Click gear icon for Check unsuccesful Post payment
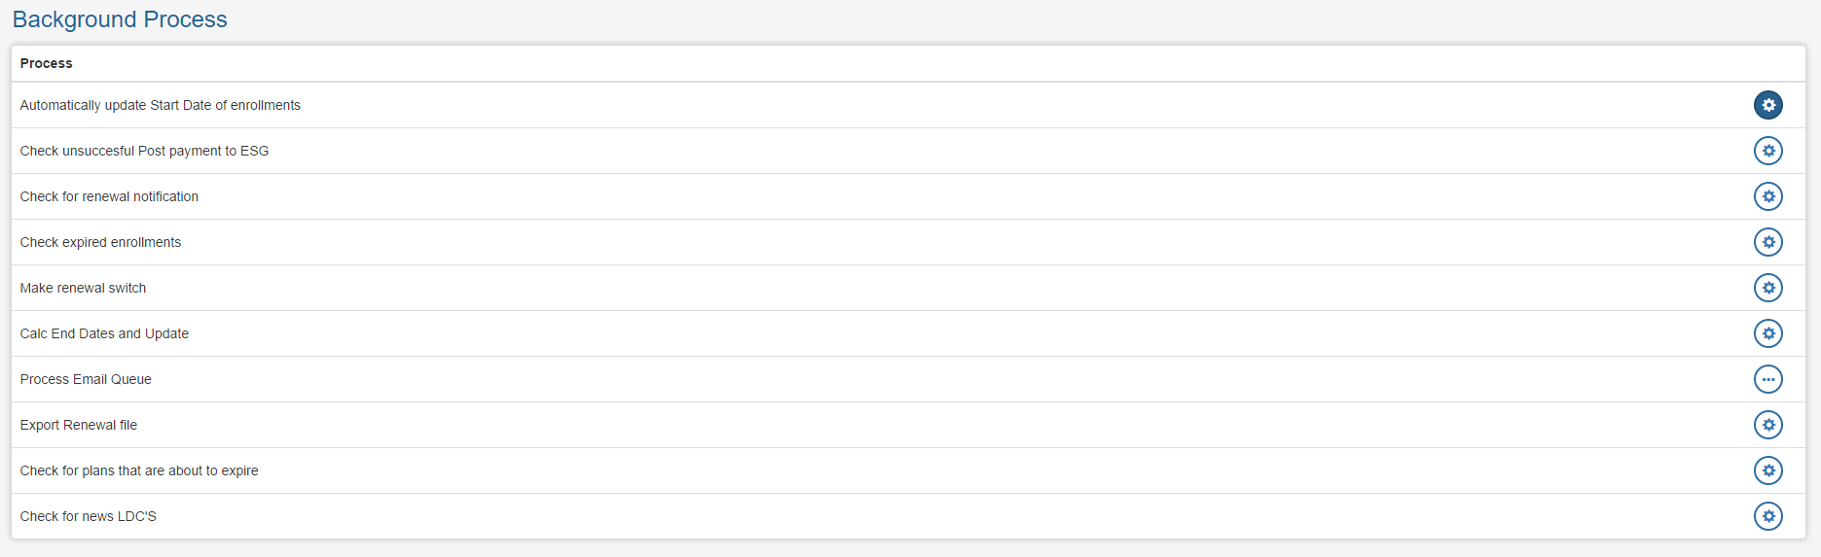This screenshot has height=557, width=1821. point(1767,151)
